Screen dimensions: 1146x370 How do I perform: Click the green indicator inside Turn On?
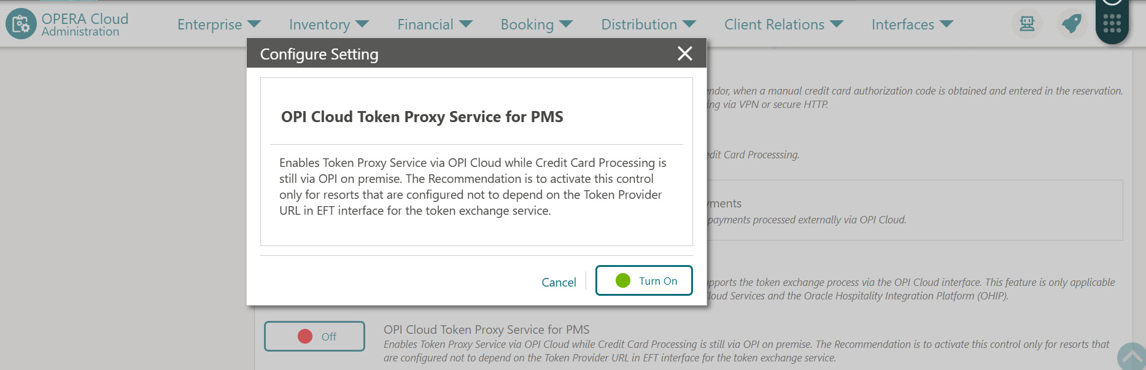(x=623, y=280)
